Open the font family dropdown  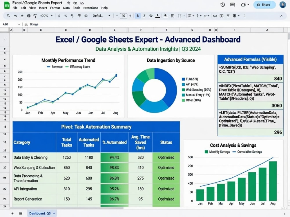tap(101, 16)
